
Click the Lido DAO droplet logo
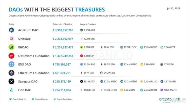pos(12,90)
